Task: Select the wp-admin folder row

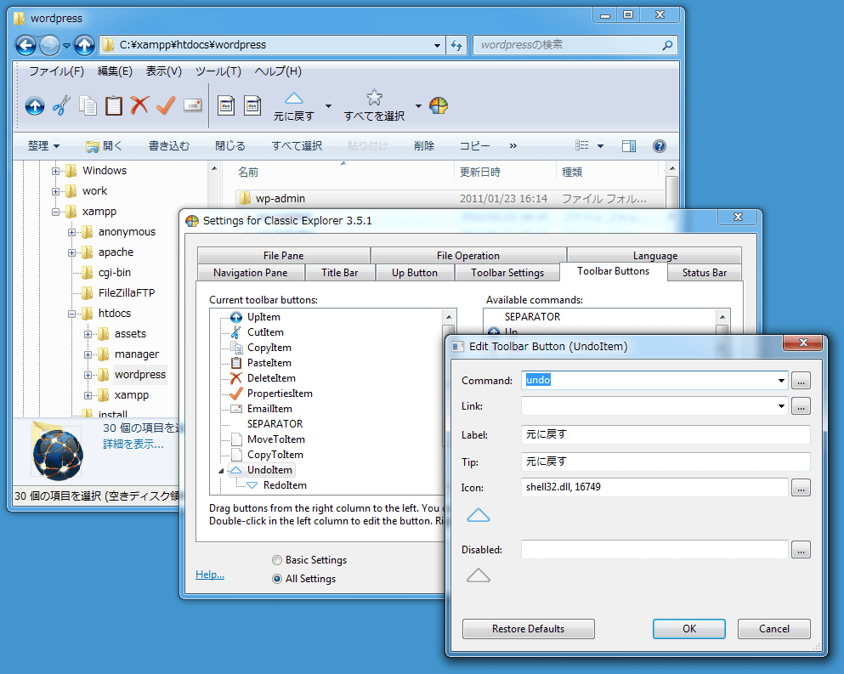Action: pos(450,199)
